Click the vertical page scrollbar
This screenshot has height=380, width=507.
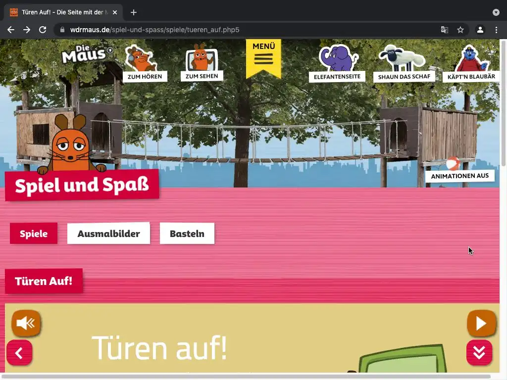click(503, 103)
